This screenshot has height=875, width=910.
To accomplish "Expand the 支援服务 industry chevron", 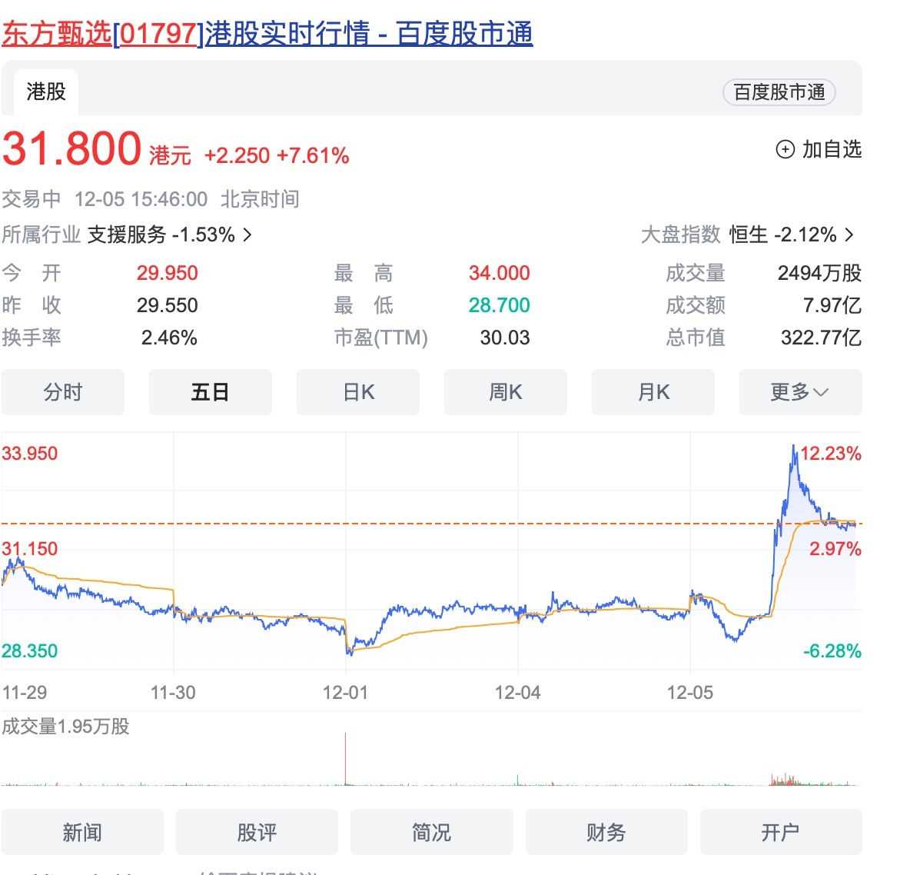I will 247,235.
